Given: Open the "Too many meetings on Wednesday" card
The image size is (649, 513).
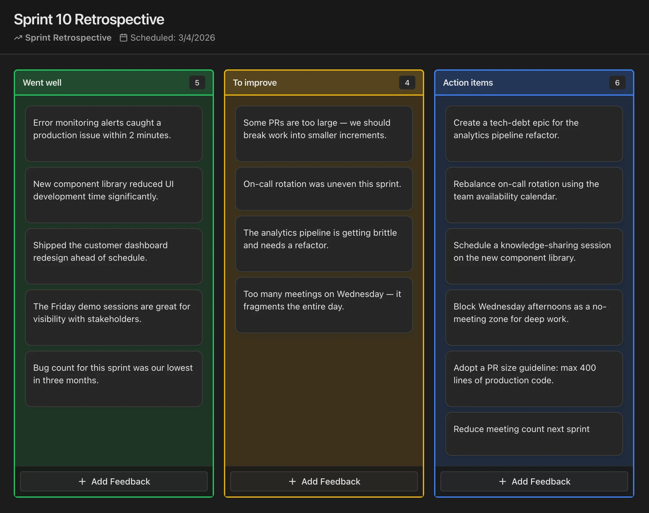Looking at the screenshot, I should click(x=324, y=305).
